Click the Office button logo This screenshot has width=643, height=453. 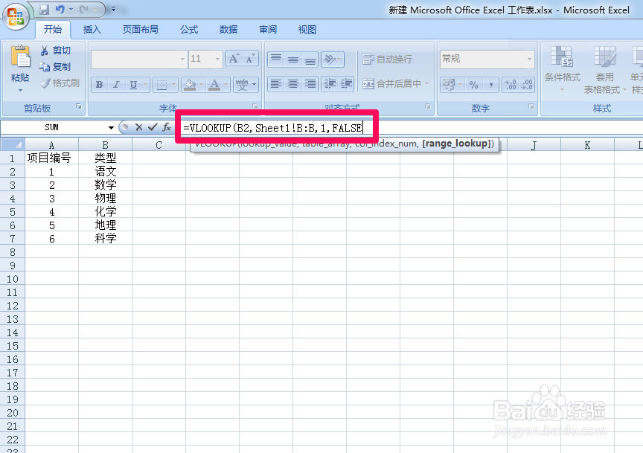16,16
